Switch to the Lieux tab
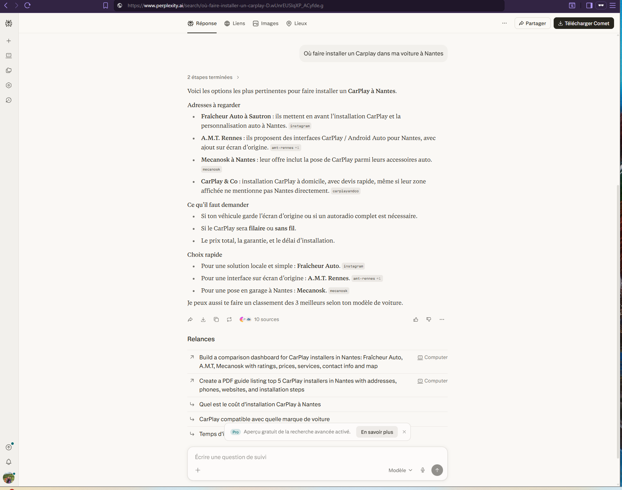Viewport: 622px width, 490px height. [297, 23]
